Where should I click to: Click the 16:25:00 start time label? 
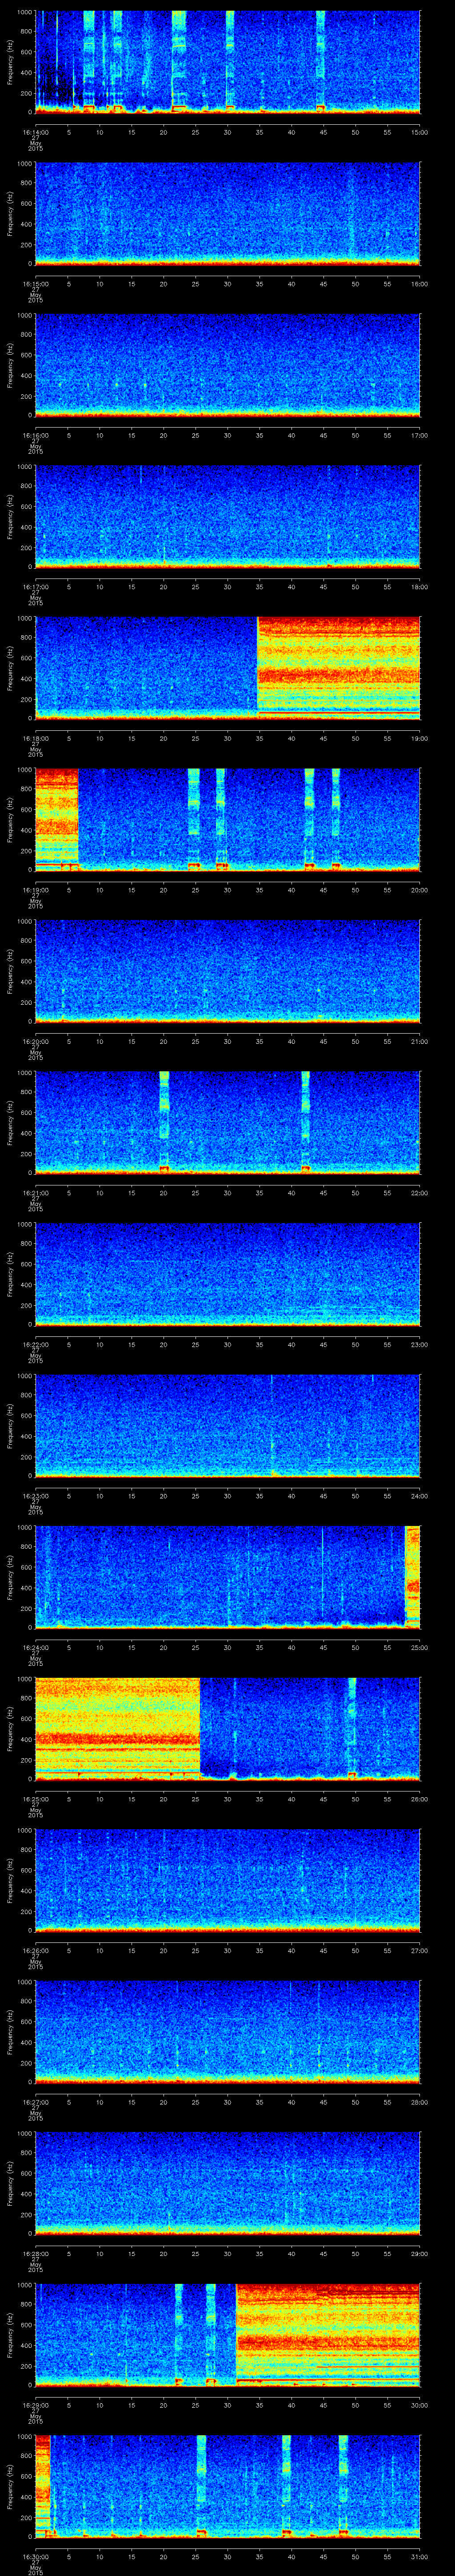click(x=35, y=1799)
